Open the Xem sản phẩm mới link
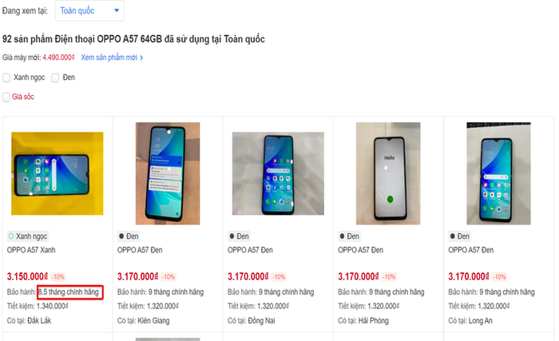Screen dimensions: 559x341 (109, 57)
